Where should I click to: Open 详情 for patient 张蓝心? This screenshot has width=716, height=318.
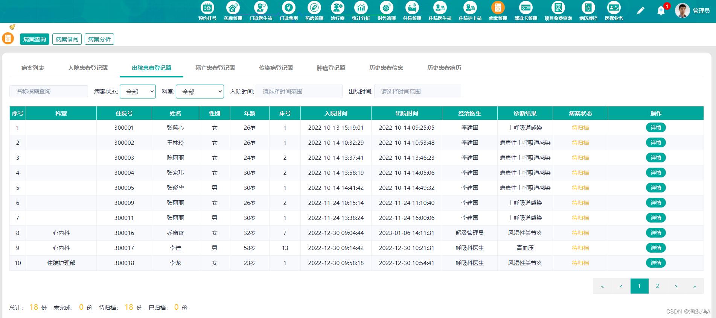[656, 127]
